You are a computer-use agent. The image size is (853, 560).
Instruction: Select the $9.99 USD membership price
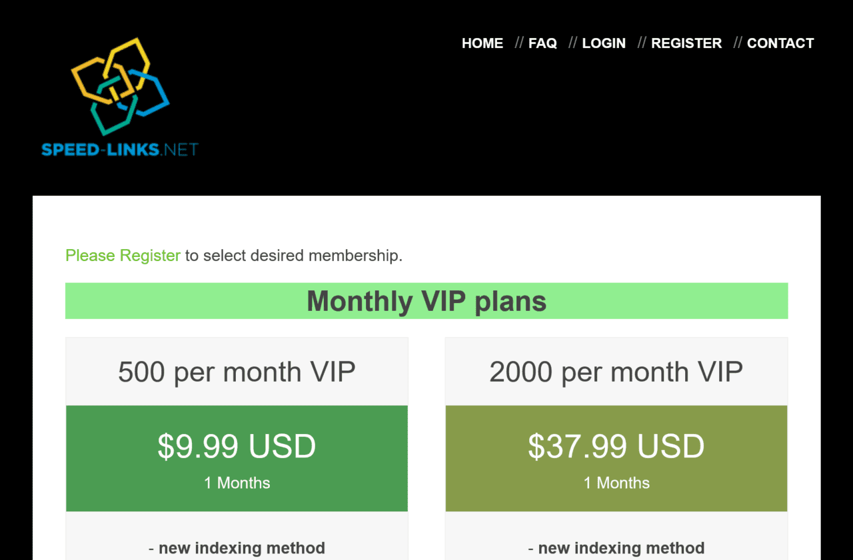click(237, 446)
